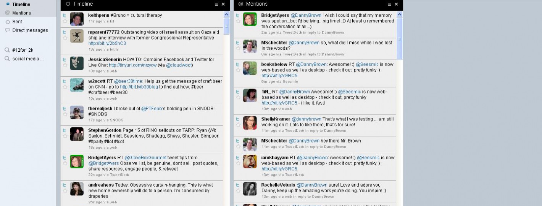The height and width of the screenshot is (206, 542).
Task: Star the w2scott craft beer tweet
Action: click(x=65, y=87)
